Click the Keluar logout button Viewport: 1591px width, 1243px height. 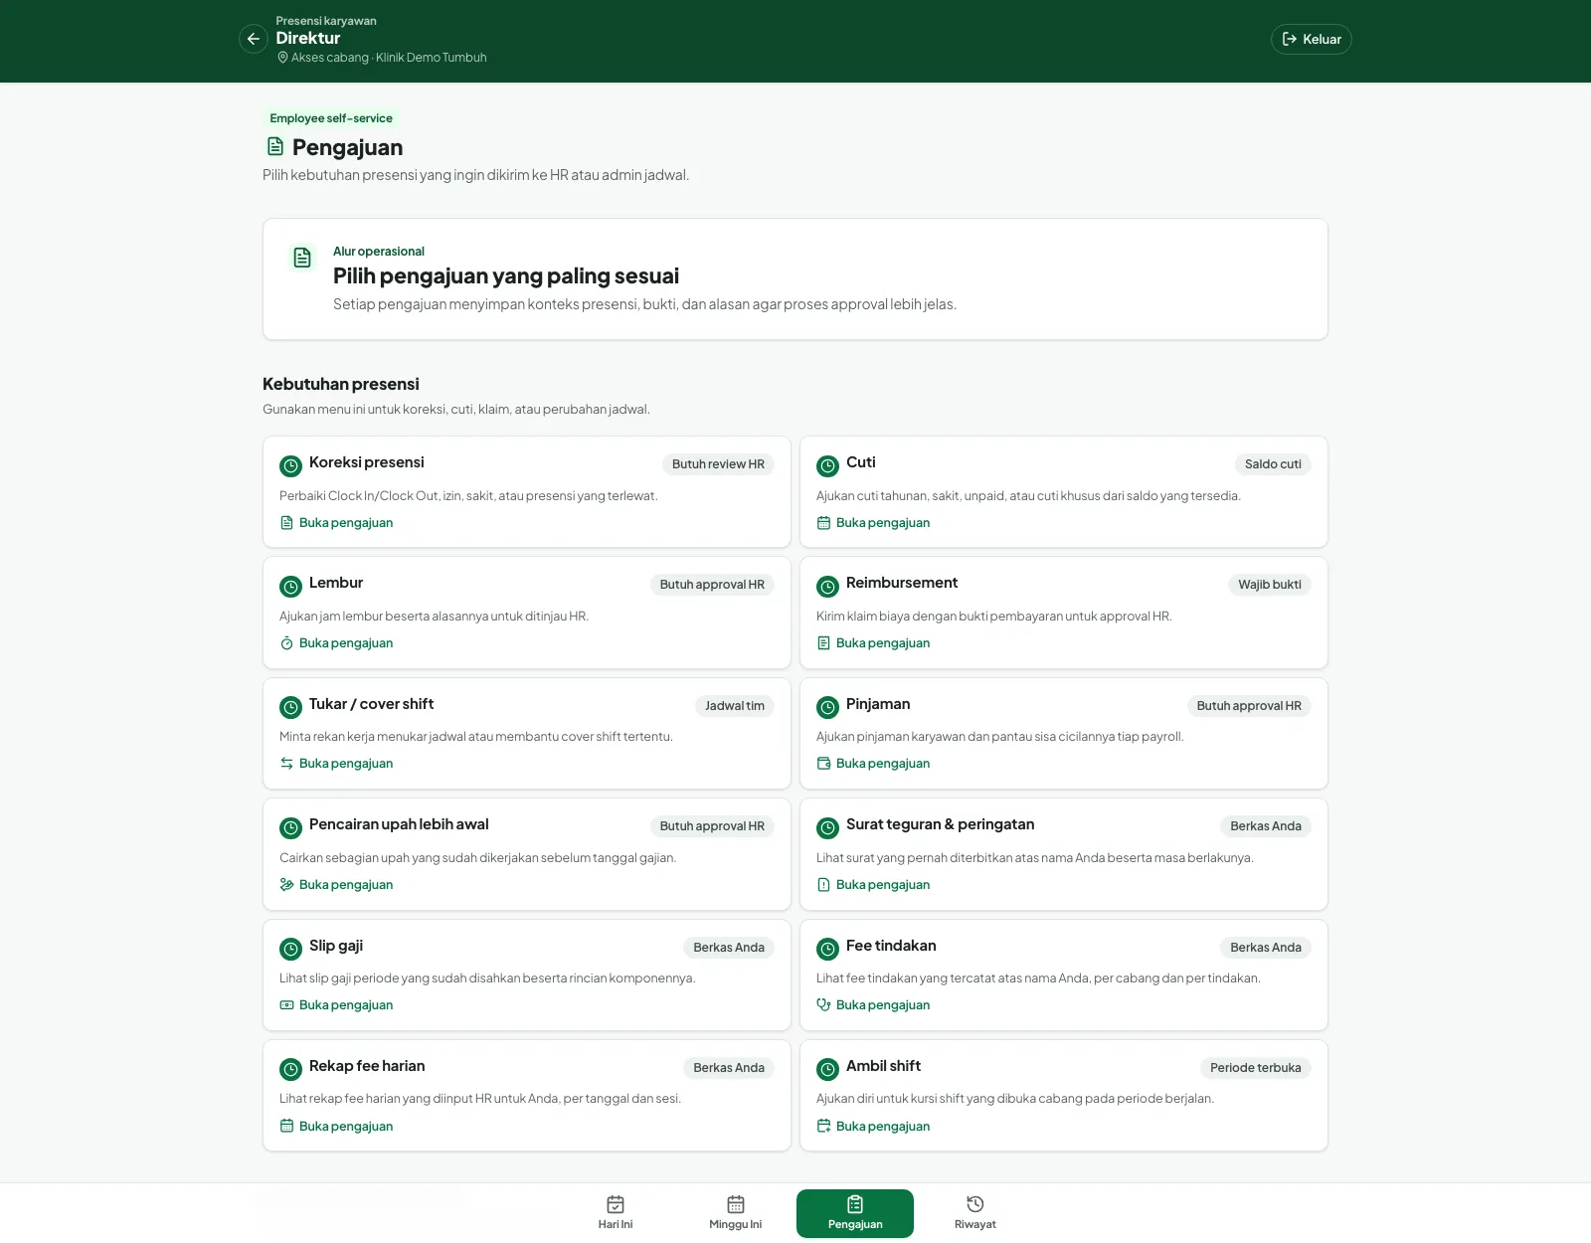[x=1311, y=39]
